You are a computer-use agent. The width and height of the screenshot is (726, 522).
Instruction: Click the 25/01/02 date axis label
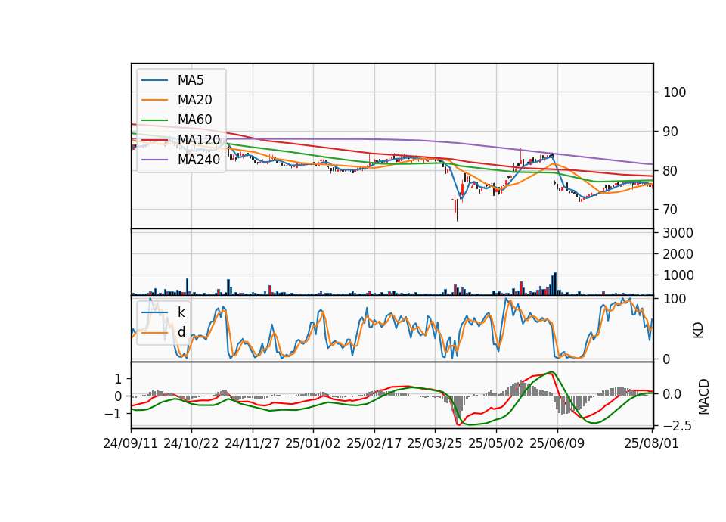313,443
